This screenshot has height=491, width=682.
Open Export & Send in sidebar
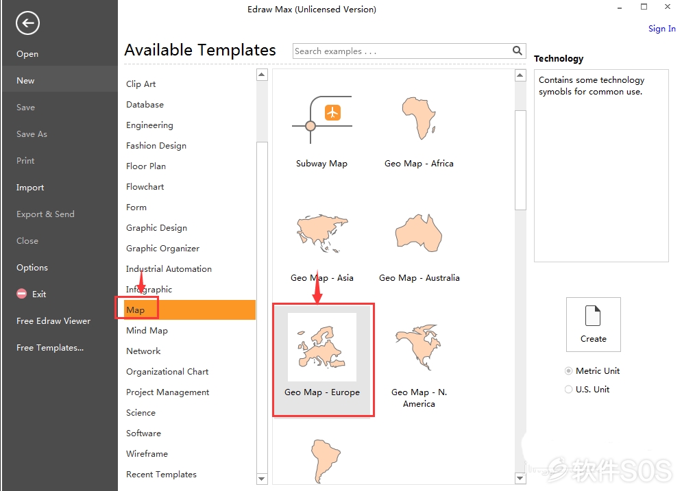[x=45, y=214]
